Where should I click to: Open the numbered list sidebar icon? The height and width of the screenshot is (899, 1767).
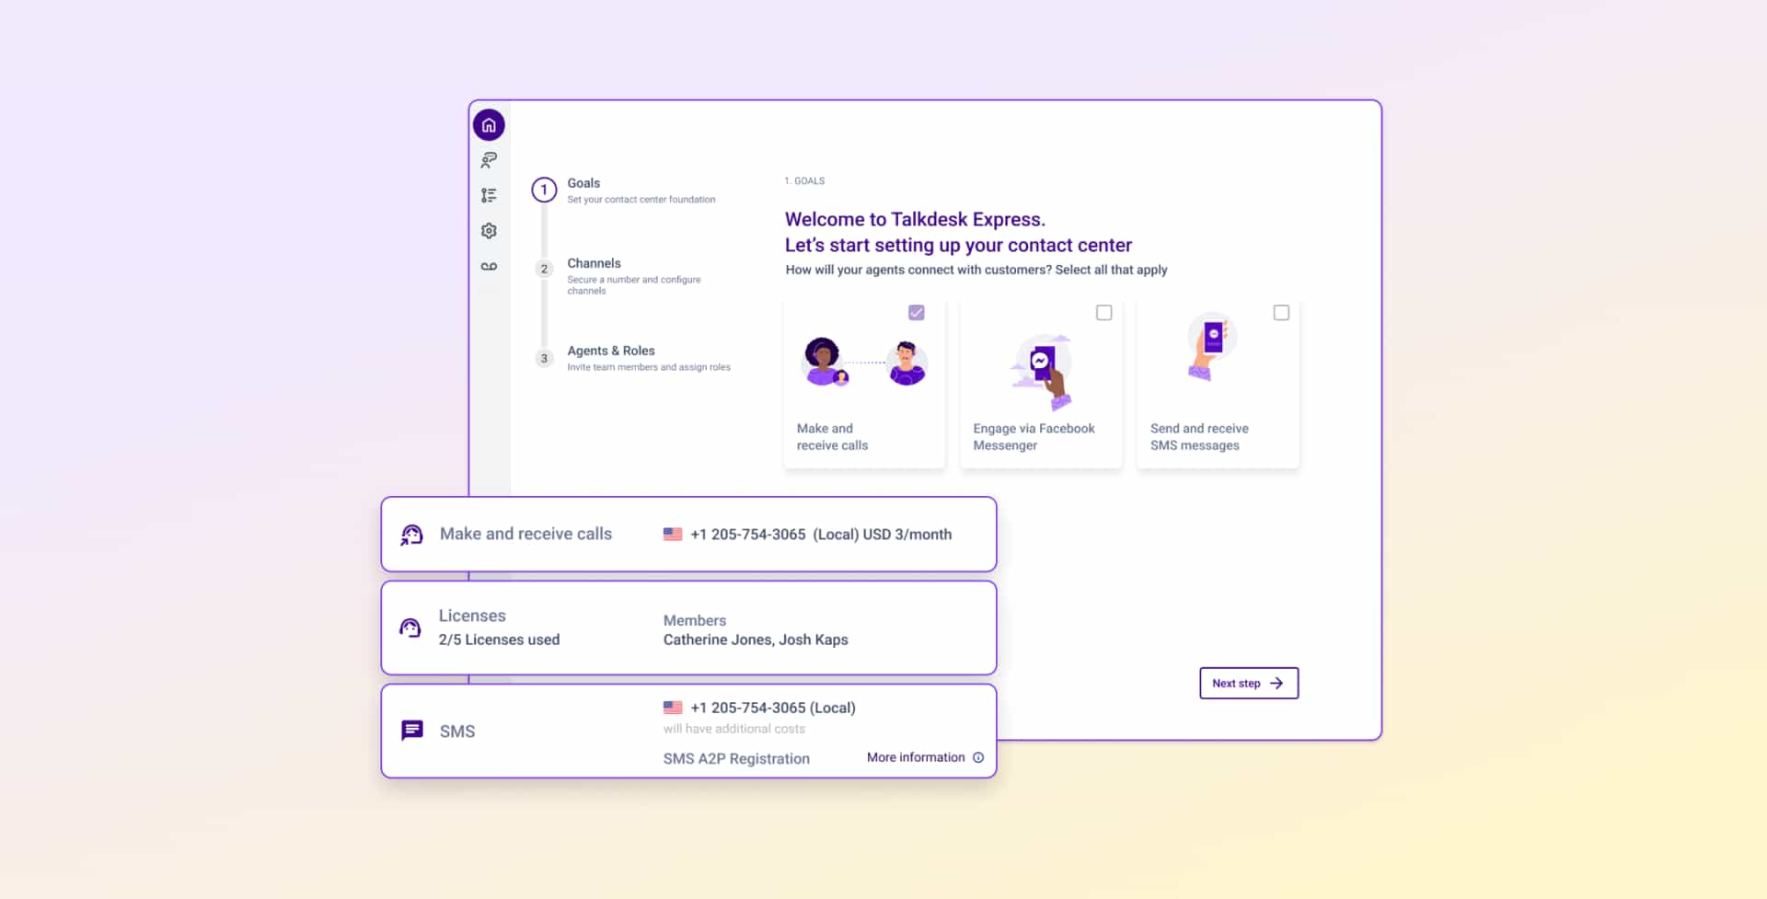click(489, 195)
